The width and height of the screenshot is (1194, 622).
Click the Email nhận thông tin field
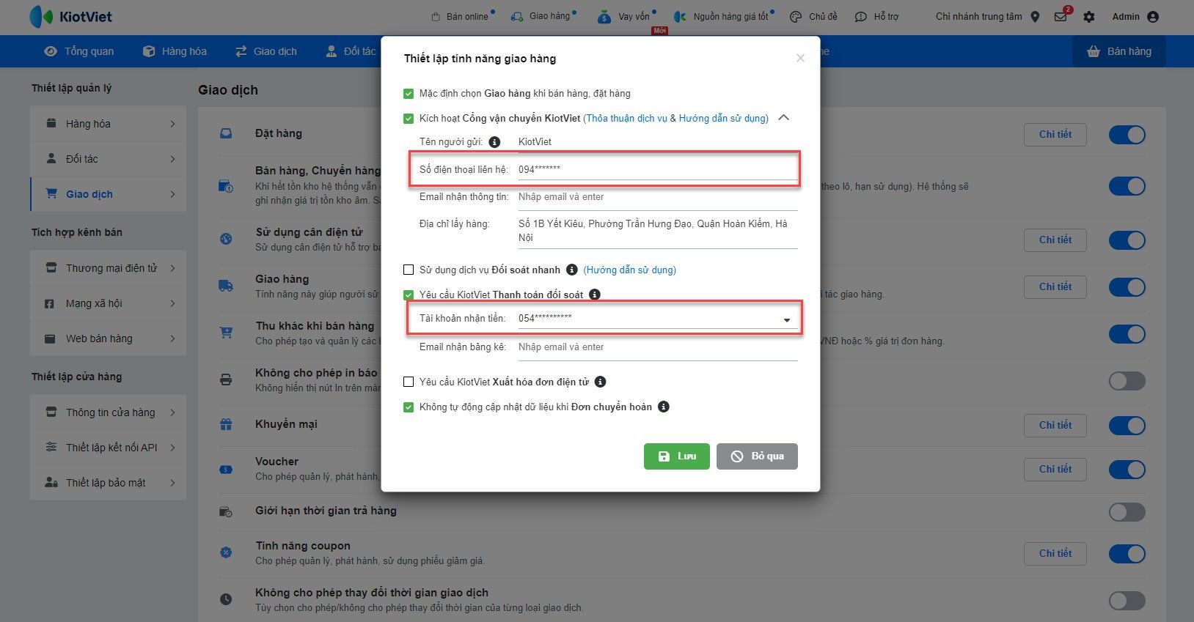click(x=656, y=197)
